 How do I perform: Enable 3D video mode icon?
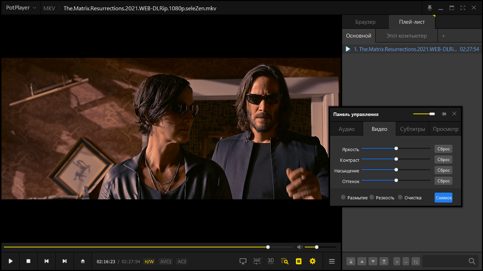click(271, 261)
